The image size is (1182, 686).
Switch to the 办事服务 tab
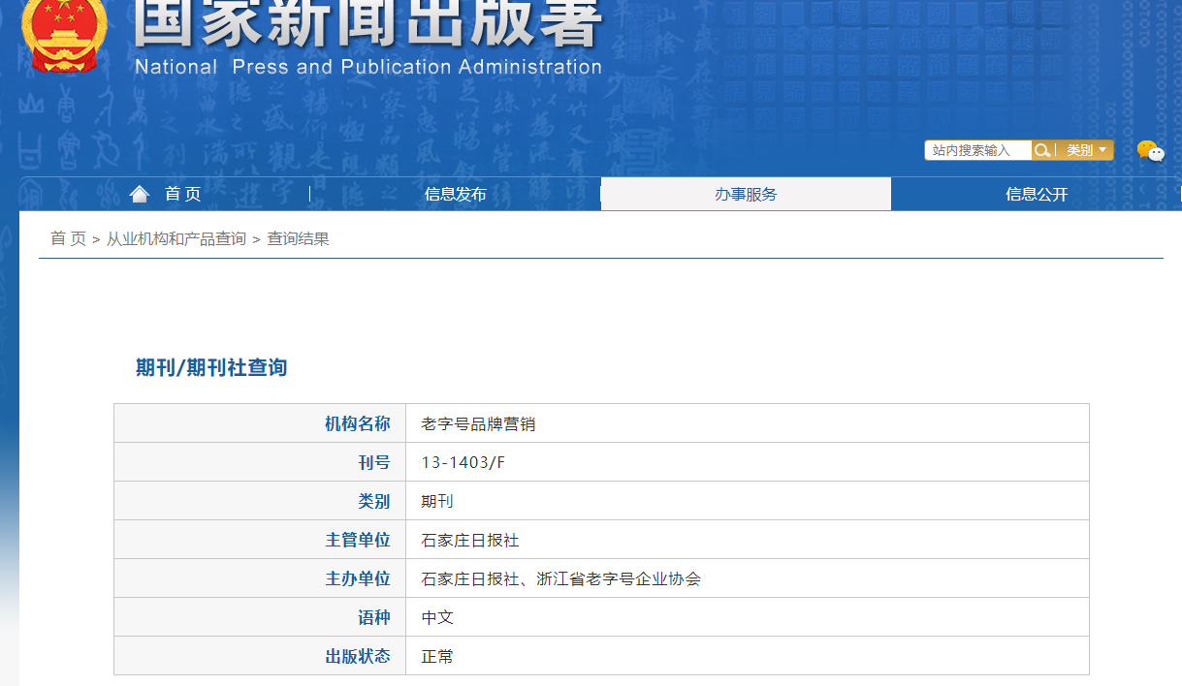[x=746, y=194]
